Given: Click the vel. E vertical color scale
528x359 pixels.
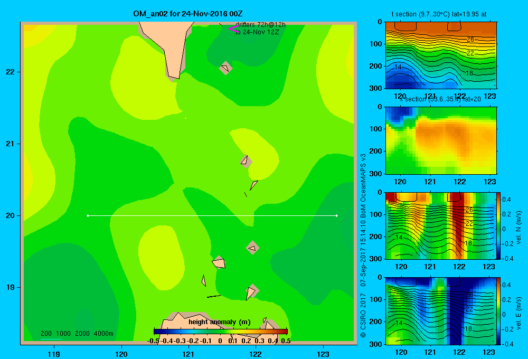Looking at the screenshot, I should click(499, 311).
